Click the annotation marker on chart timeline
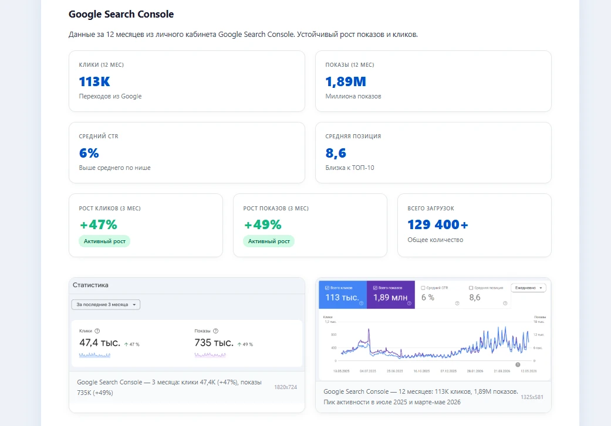 pyautogui.click(x=518, y=364)
